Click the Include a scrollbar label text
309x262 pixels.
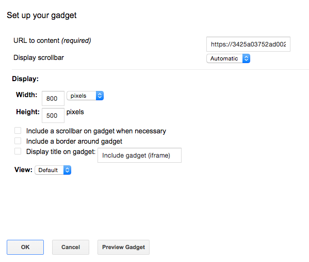pyautogui.click(x=96, y=131)
